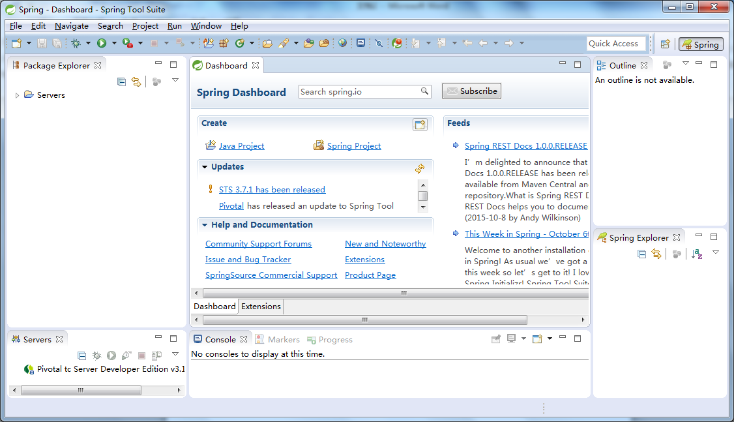Click the Search flashlight toolbar icon

click(283, 43)
